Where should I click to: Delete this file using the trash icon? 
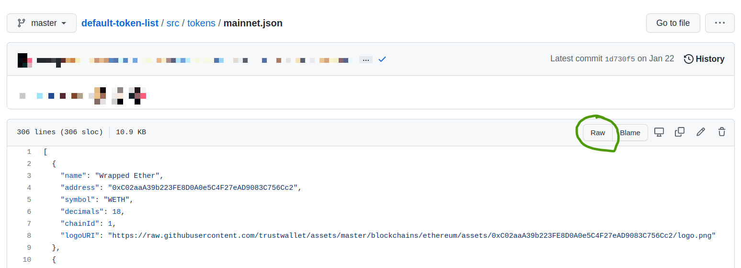pos(721,132)
